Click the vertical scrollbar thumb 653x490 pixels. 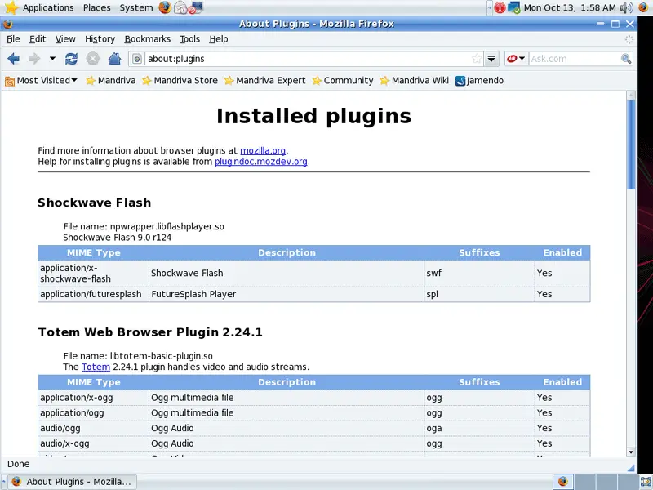pyautogui.click(x=631, y=145)
